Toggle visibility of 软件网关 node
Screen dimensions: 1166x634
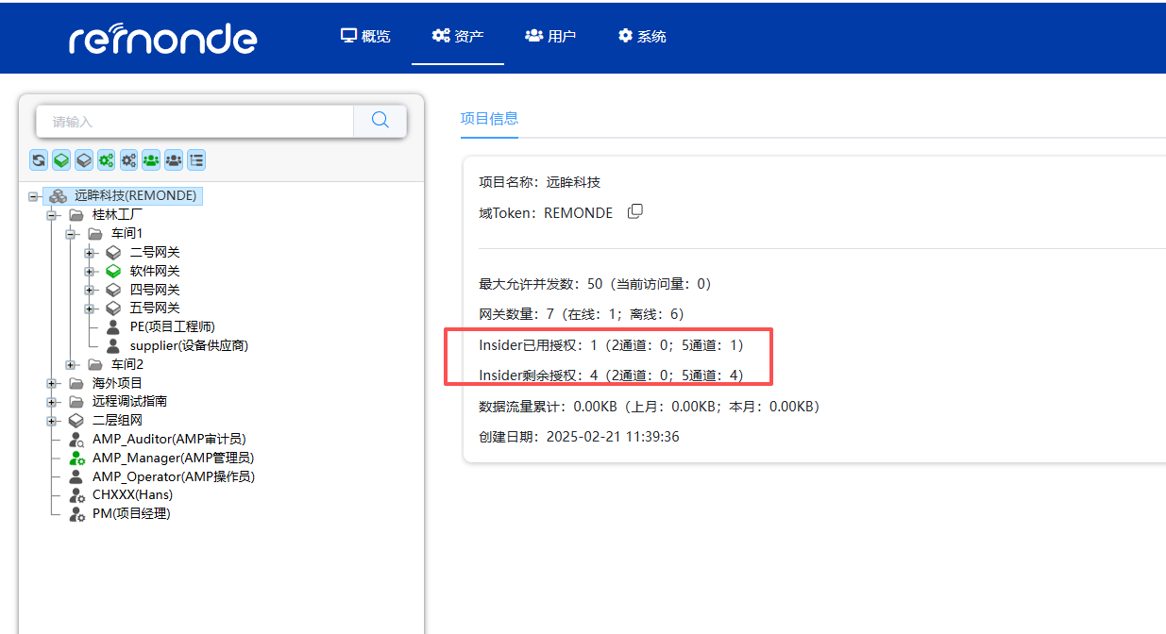pos(114,271)
